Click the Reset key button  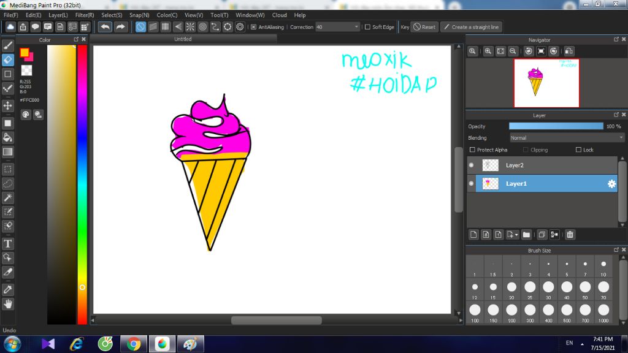(x=424, y=27)
